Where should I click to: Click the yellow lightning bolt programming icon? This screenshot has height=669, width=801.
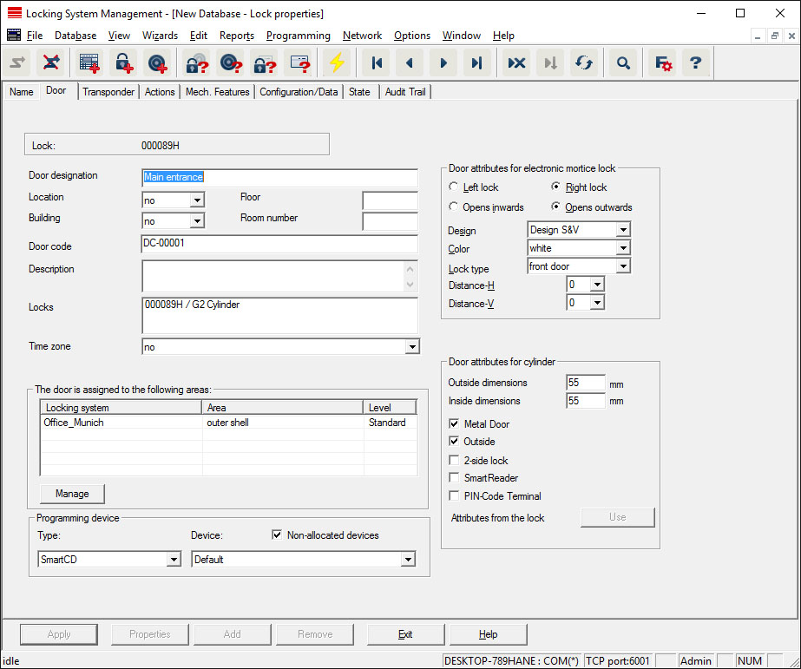[335, 62]
